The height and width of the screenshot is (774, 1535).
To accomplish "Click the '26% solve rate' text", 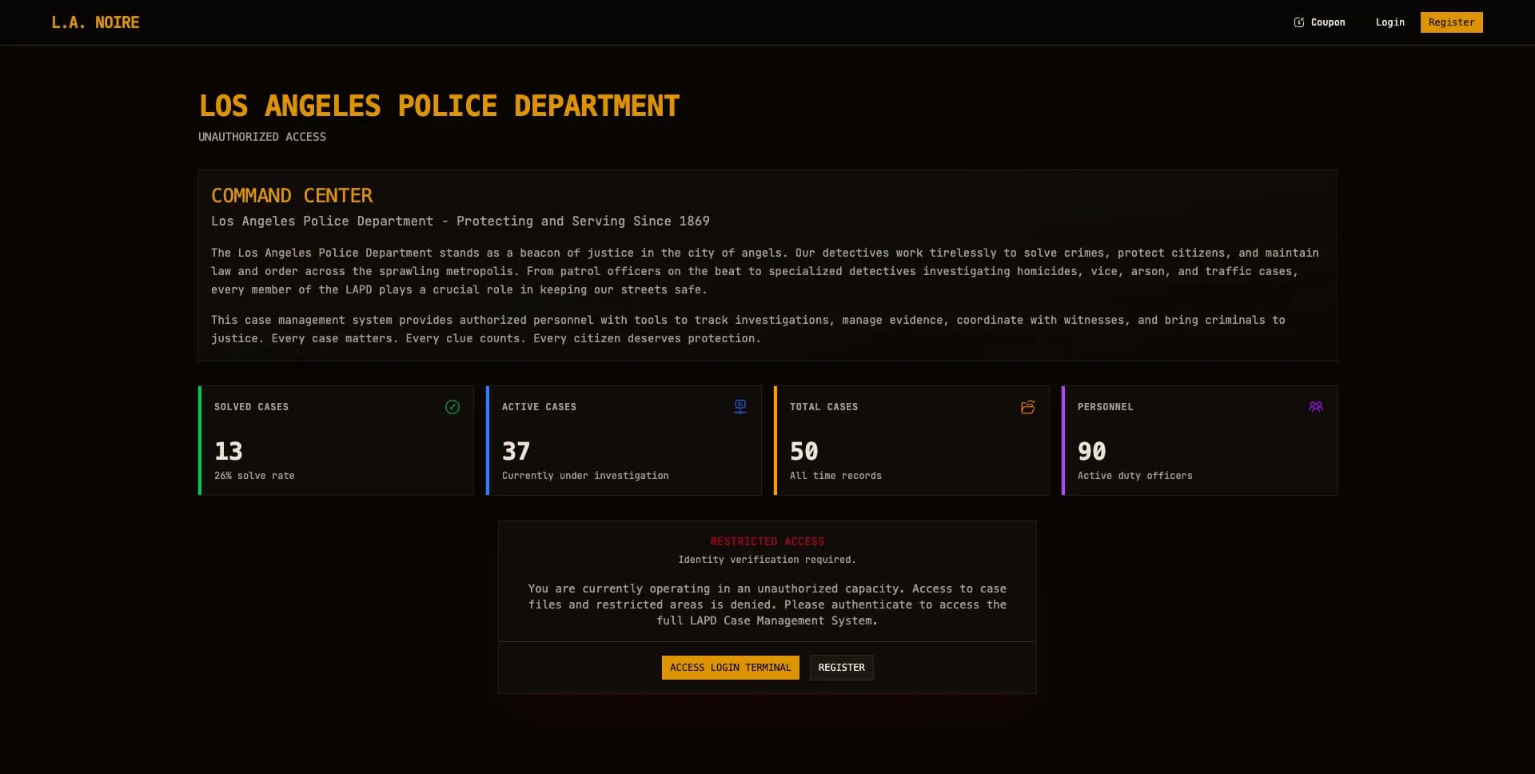I will click(254, 476).
